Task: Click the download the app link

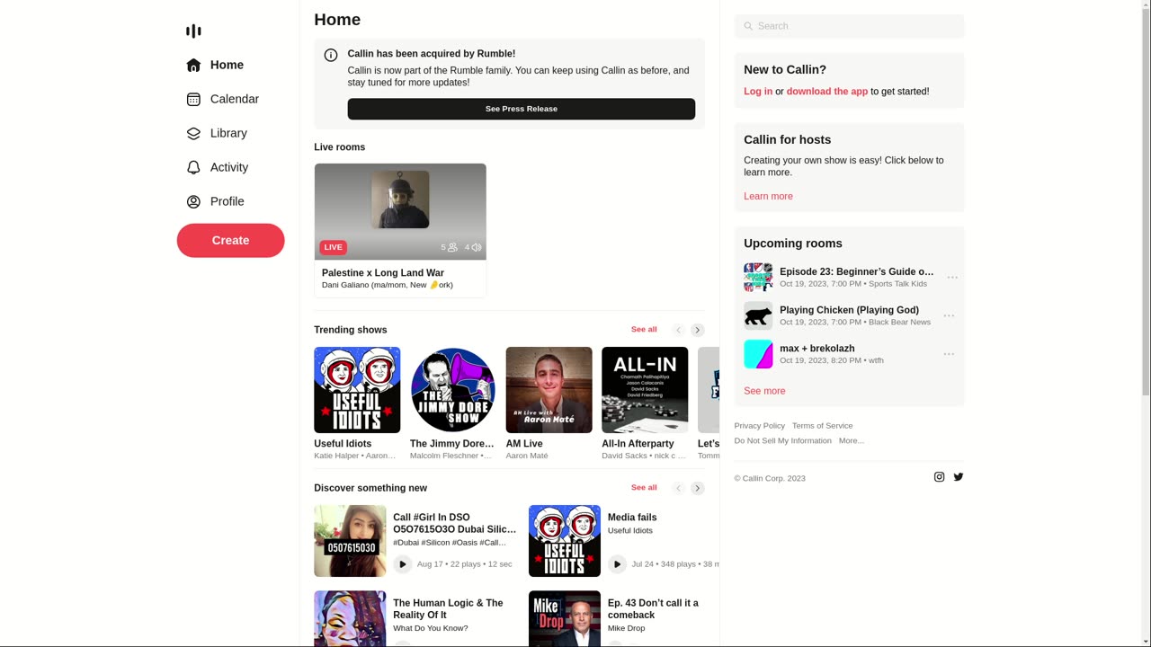Action: point(827,92)
